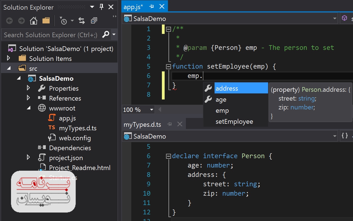This screenshot has height=221, width=353.
Task: Click the horizontal scrollbar left arrow
Action: [159, 110]
